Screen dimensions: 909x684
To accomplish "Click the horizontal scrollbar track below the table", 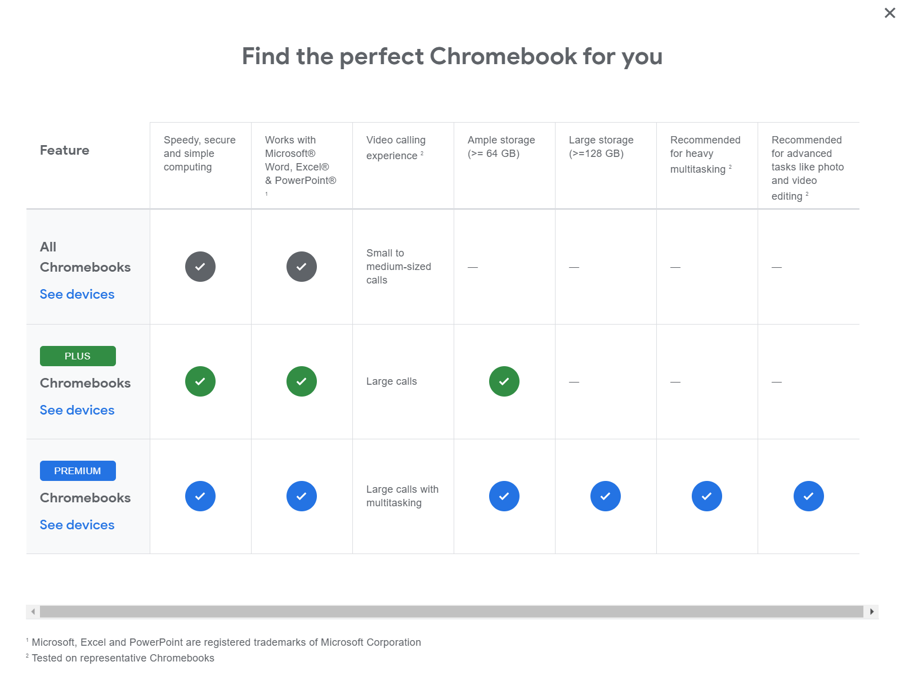I will point(450,611).
